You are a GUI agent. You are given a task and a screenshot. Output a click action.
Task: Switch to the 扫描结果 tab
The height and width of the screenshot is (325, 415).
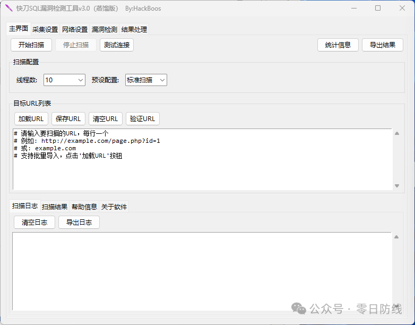tap(55, 207)
